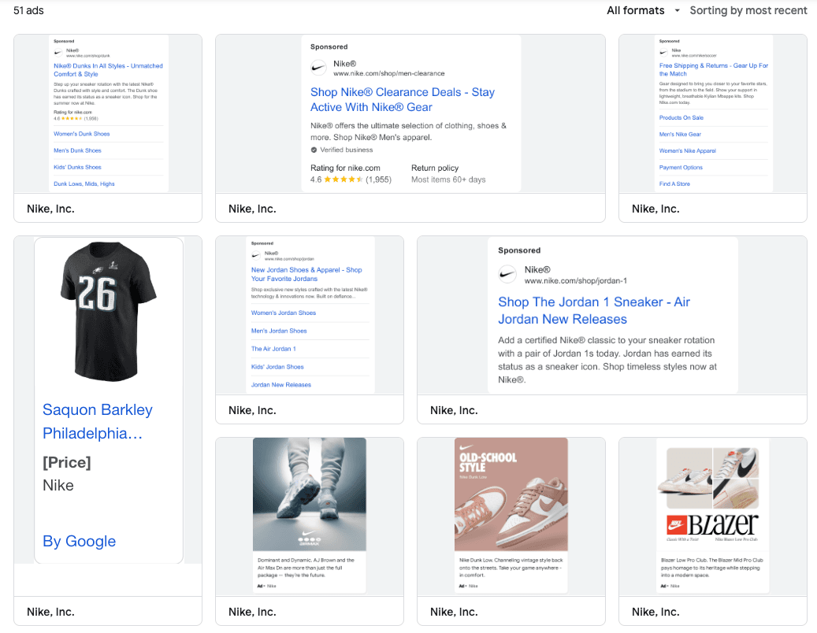Screen dimensions: 817x633
Task: Click the [Price] placeholder text
Action: pos(67,462)
